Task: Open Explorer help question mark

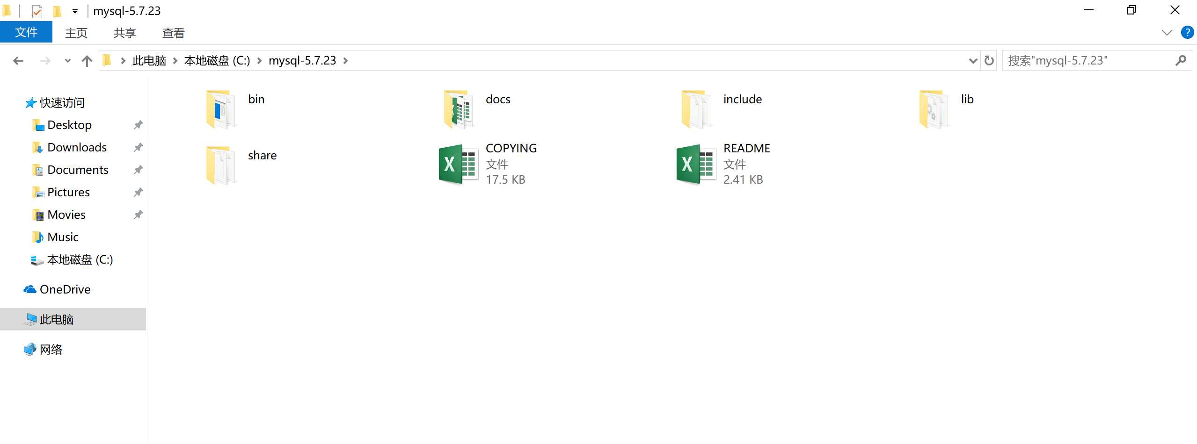Action: coord(1187,32)
